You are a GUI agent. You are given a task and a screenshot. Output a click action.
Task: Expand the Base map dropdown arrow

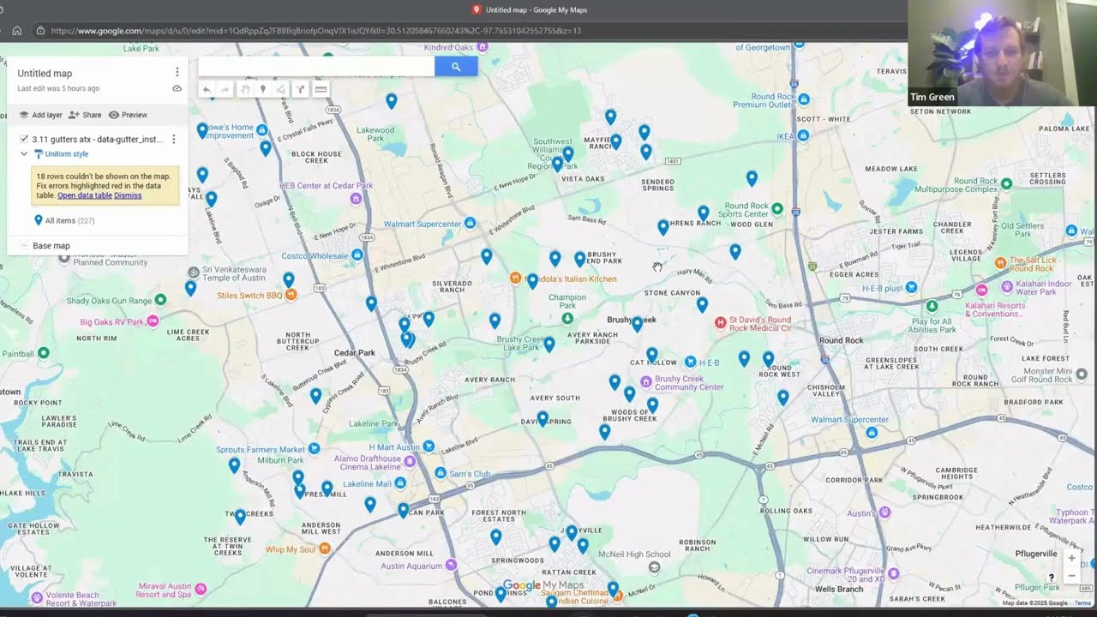tap(24, 246)
